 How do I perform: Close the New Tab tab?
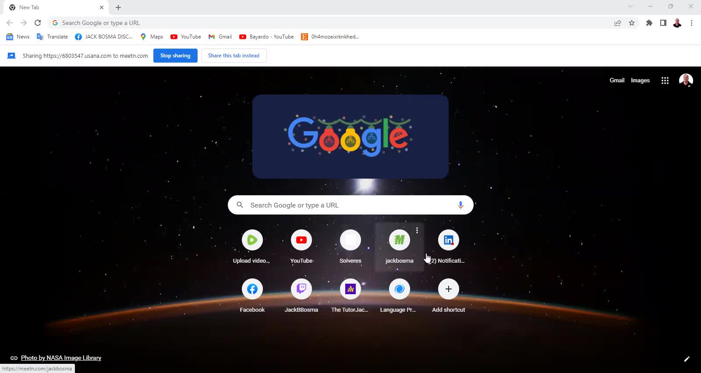coord(102,7)
